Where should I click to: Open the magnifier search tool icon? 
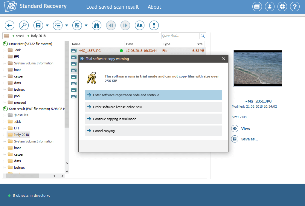click(x=24, y=25)
